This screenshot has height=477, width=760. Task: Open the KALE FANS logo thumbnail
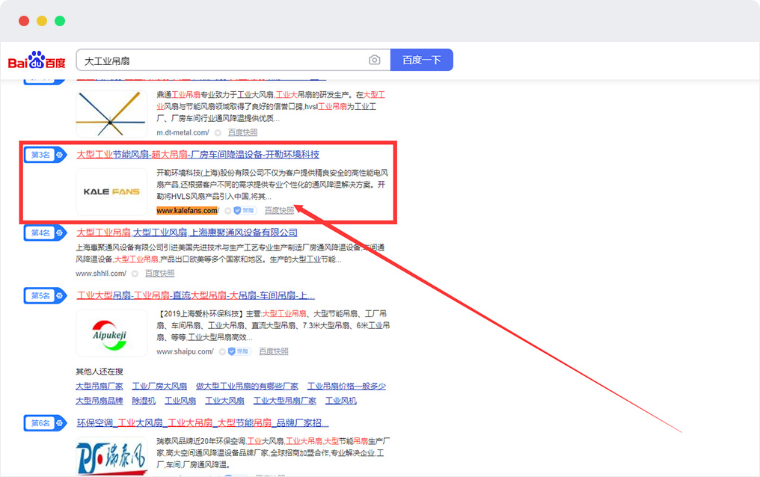click(x=111, y=191)
